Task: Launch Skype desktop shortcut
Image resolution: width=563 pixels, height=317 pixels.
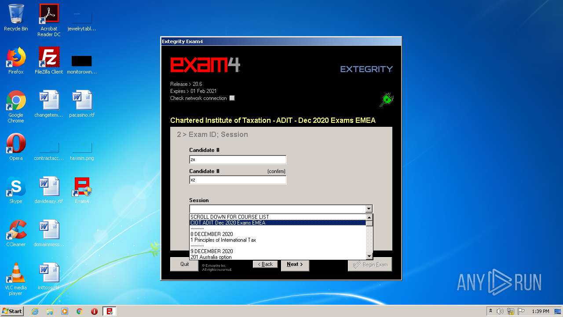Action: click(16, 190)
